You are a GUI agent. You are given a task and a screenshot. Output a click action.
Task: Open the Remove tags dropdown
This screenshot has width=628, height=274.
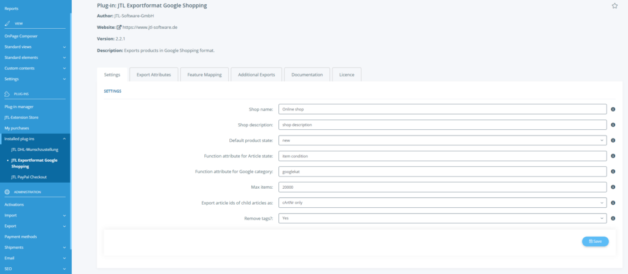click(x=443, y=218)
